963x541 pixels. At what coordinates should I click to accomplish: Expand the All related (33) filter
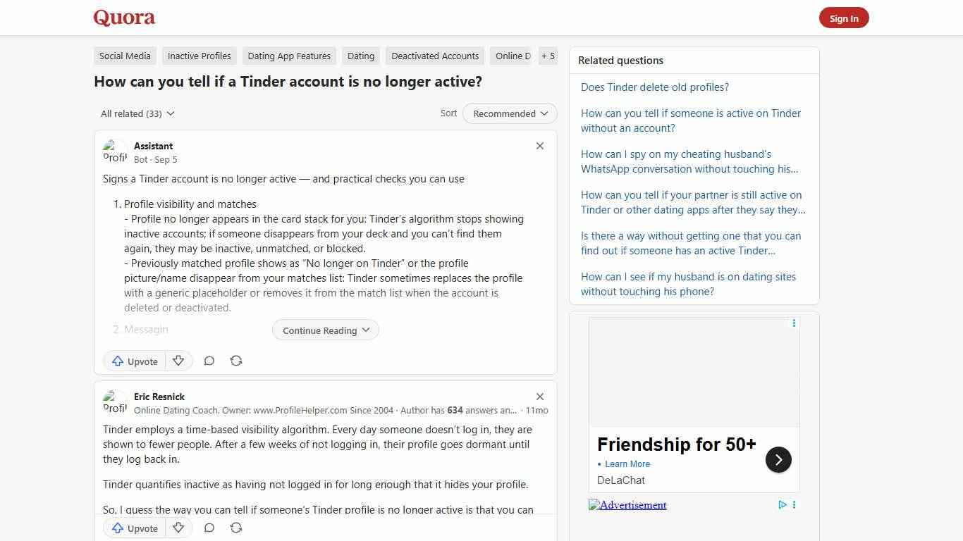tap(137, 113)
